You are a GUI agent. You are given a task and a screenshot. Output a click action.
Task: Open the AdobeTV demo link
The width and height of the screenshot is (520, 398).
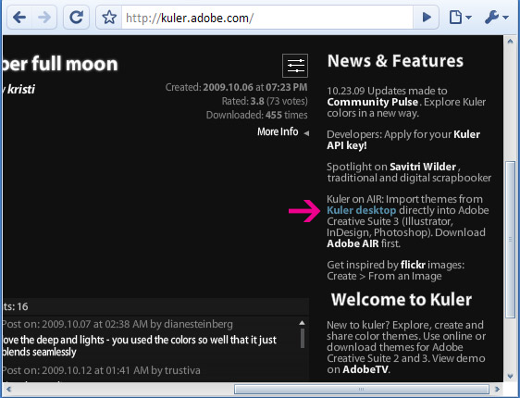coord(365,369)
